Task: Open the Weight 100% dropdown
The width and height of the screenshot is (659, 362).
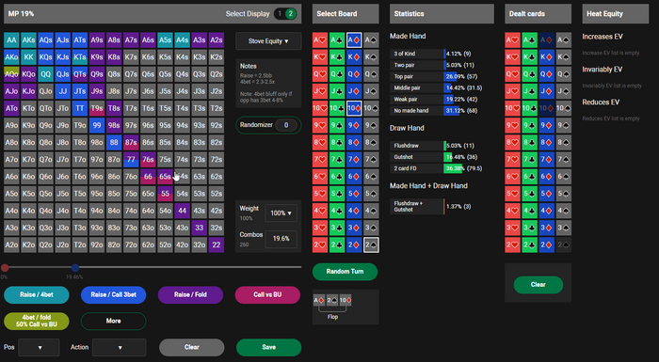Action: pyautogui.click(x=281, y=212)
